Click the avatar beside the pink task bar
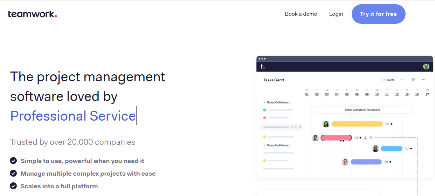Image resolution: width=435 pixels, height=196 pixels. [x=316, y=138]
